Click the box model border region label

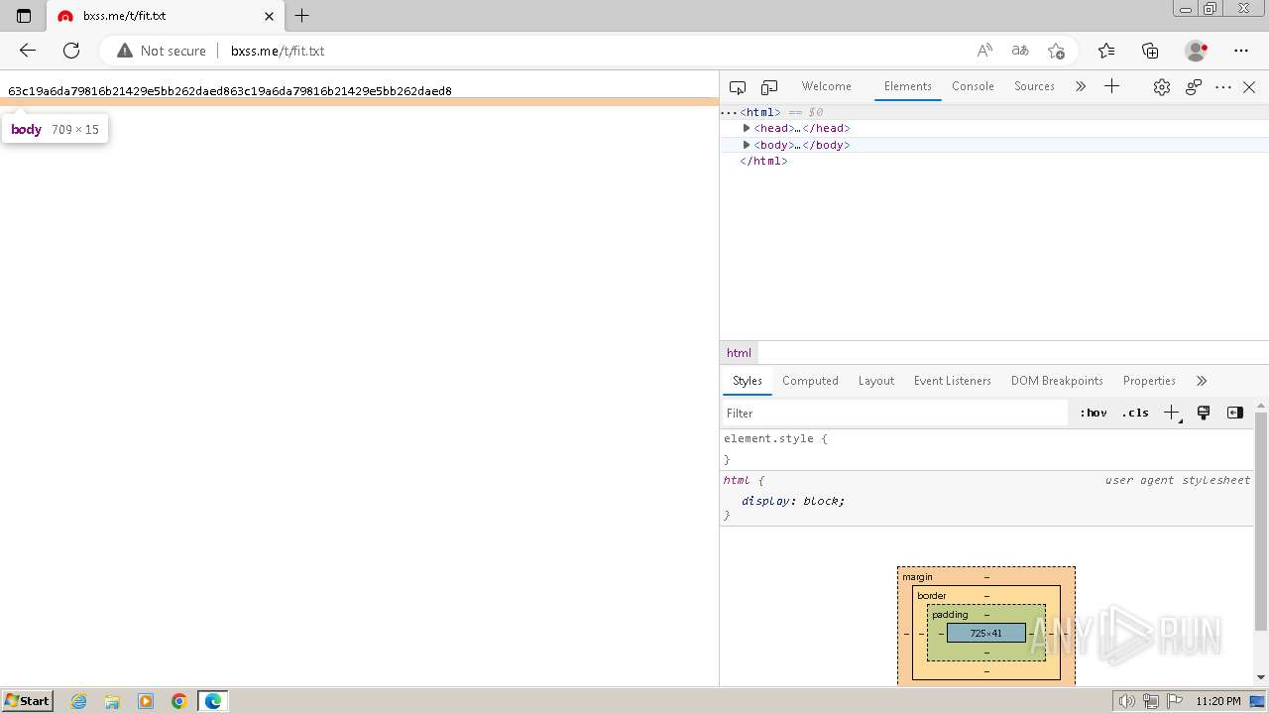(x=931, y=596)
